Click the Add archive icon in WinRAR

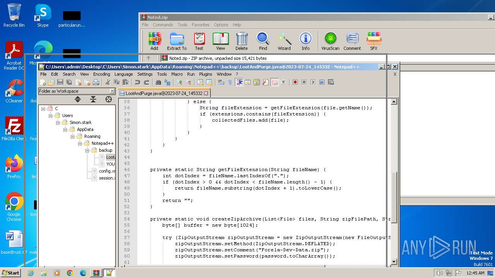coord(154,41)
